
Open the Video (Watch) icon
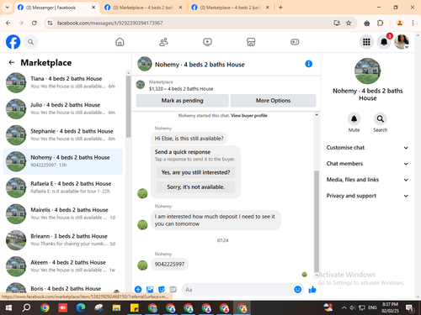(x=207, y=42)
